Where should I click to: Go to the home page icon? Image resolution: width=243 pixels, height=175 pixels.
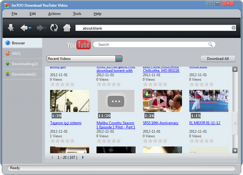67,28
